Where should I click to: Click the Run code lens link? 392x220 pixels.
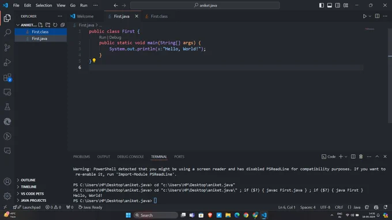click(x=103, y=37)
